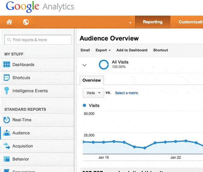Click the globe icon in orange bar
This screenshot has width=203, height=172.
tap(26, 22)
